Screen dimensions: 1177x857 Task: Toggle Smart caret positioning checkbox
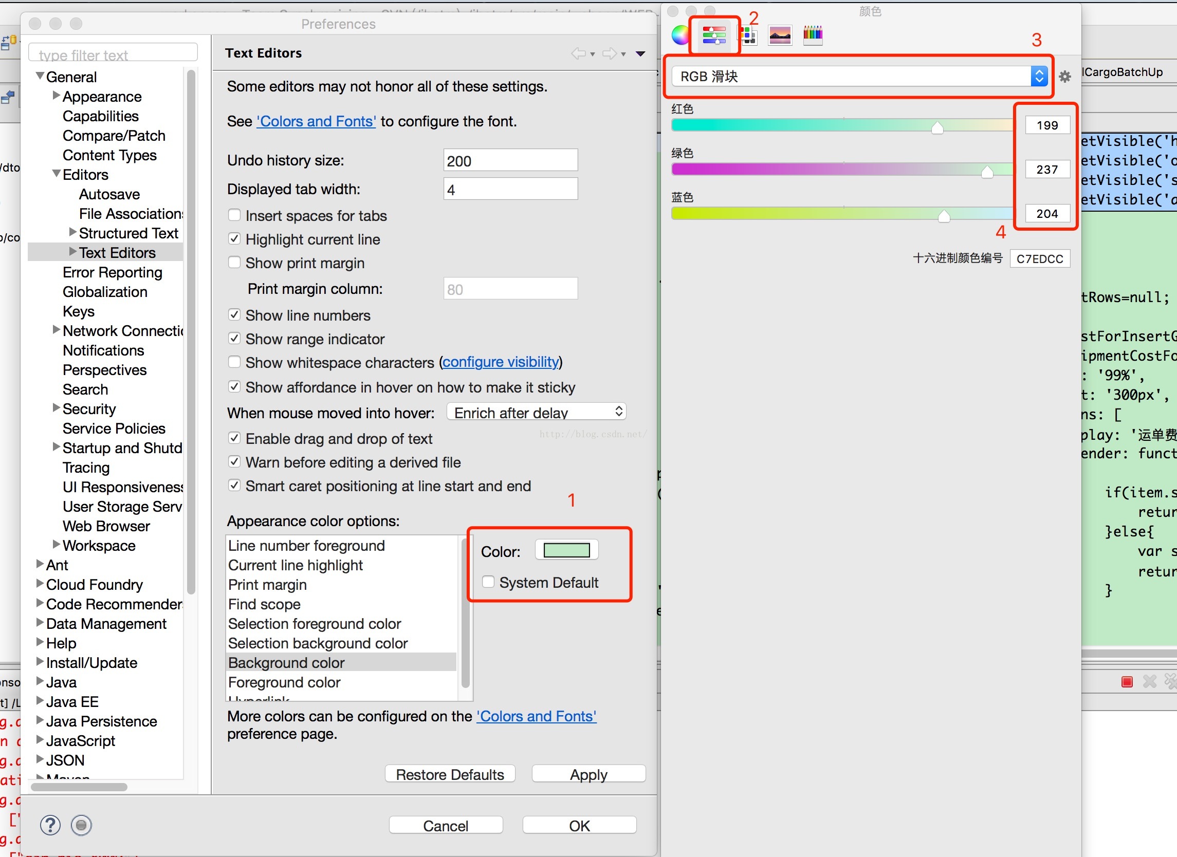234,485
